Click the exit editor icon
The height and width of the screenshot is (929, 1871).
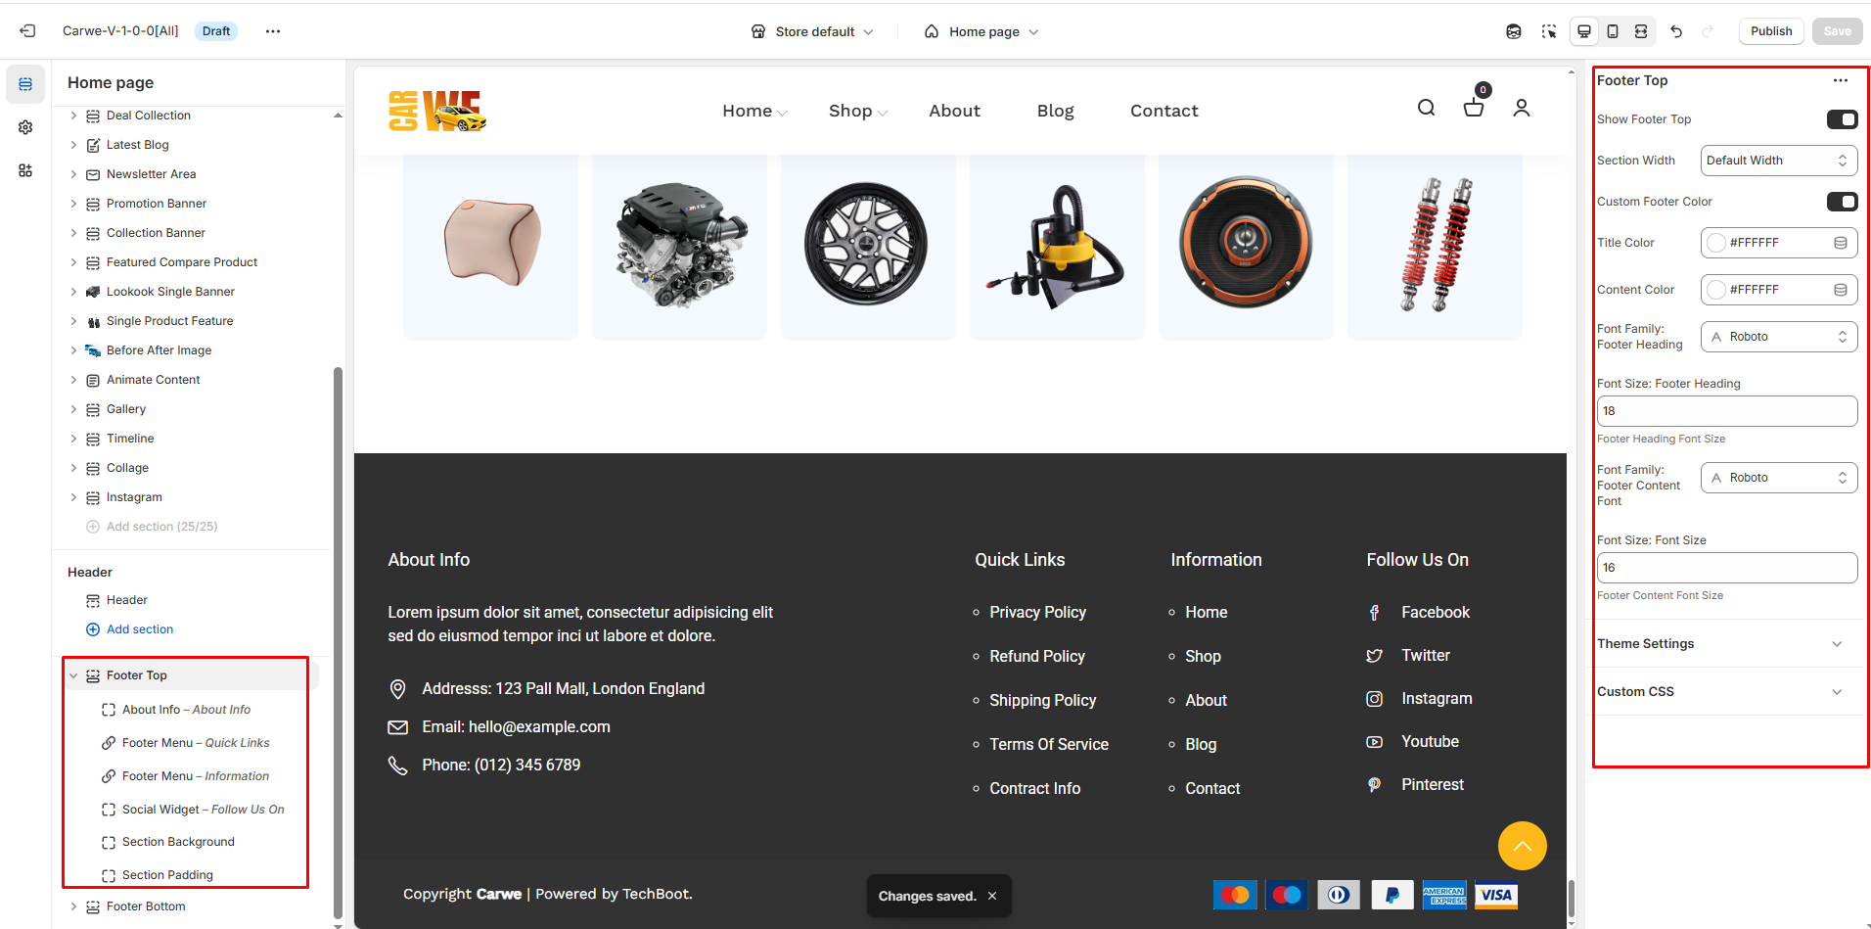click(x=27, y=31)
